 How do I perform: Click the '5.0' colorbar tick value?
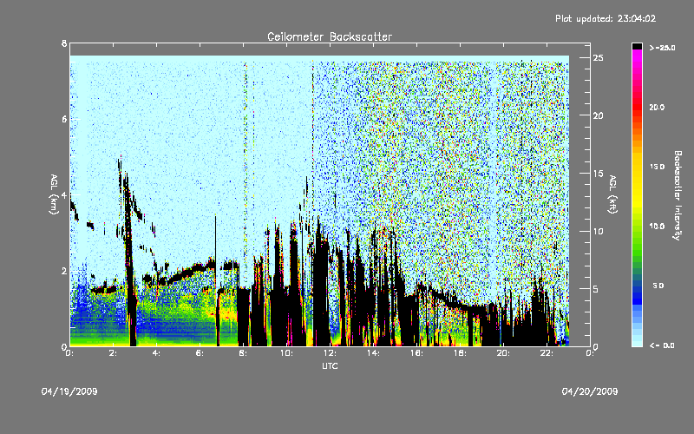(x=658, y=286)
